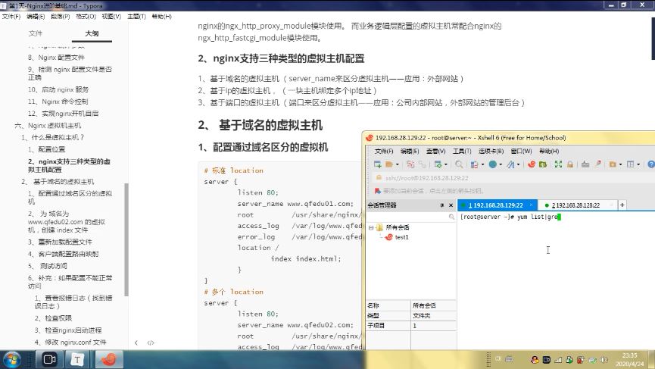The height and width of the screenshot is (369, 655).
Task: Switch to the 文件 tab in Typora sidebar
Action: point(36,33)
